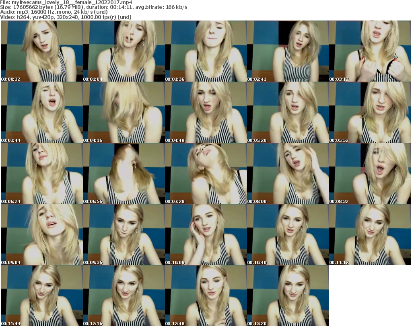412x326 pixels.
Task: Select the thumbnail stamped 00:00:32
Action: [41, 51]
